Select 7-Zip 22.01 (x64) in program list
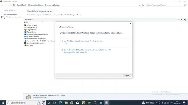188x105 pixels. pyautogui.click(x=31, y=25)
